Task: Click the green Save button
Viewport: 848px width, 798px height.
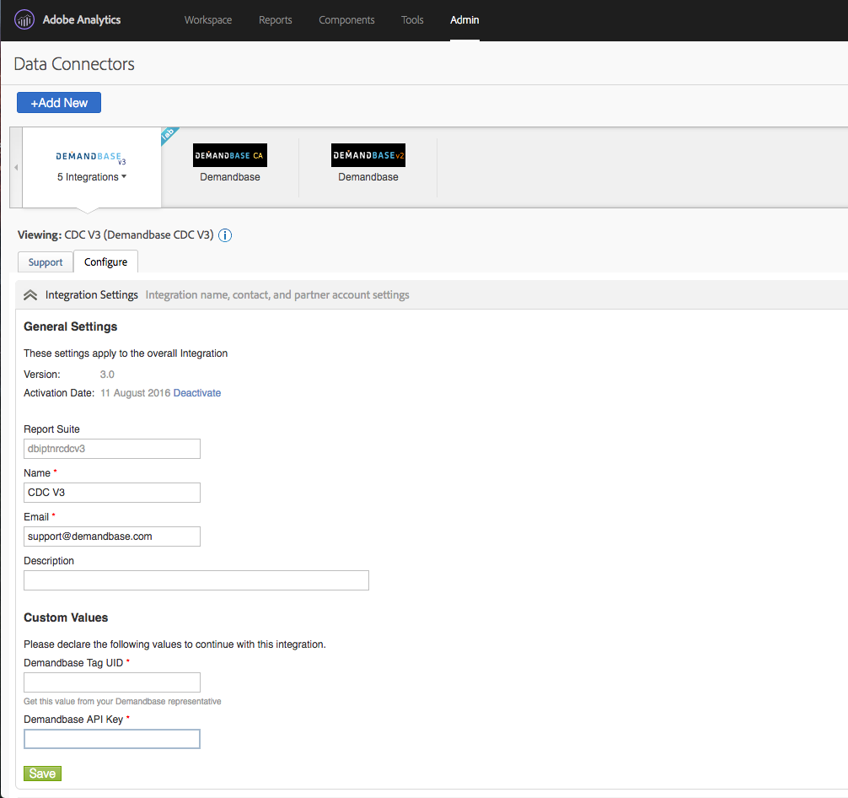Action: 43,774
